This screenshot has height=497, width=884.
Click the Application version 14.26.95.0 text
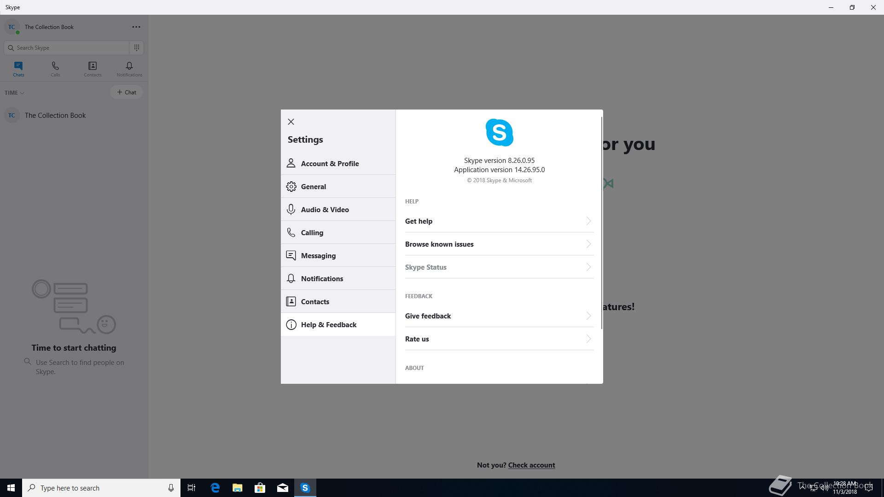[499, 170]
